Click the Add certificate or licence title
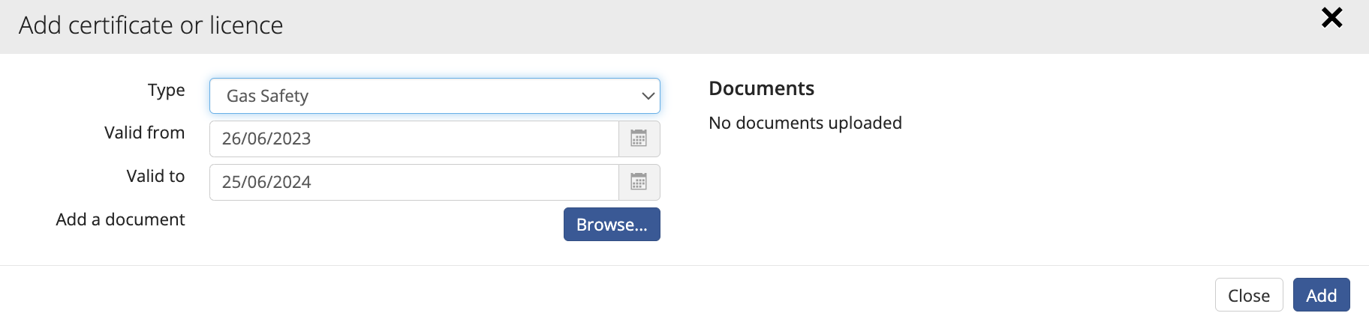 point(151,25)
